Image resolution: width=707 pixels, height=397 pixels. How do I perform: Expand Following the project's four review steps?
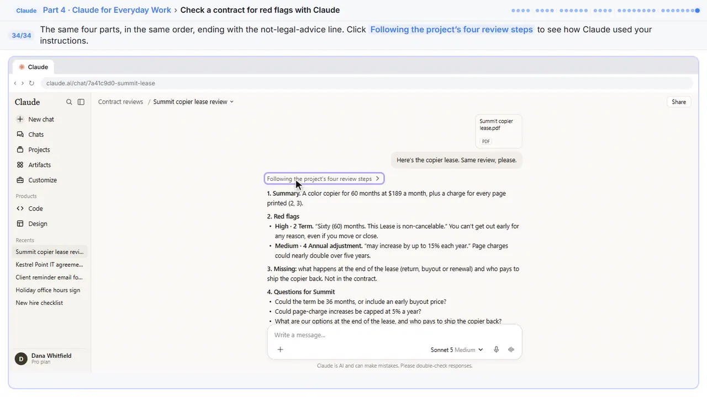coord(324,179)
